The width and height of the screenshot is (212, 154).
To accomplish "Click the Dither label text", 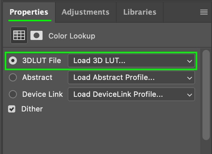I will [32, 109].
